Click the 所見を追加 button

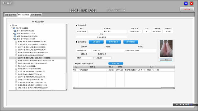116,64
